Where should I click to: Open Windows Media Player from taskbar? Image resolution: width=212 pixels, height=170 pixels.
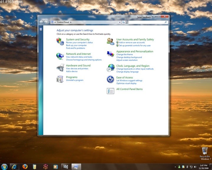(x=55, y=167)
